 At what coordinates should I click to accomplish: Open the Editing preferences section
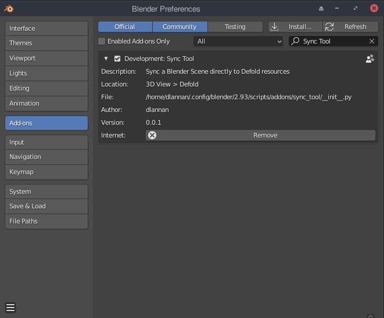coord(46,88)
